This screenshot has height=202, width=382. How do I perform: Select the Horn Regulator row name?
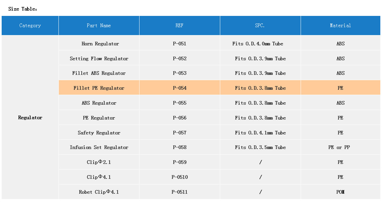(x=100, y=44)
